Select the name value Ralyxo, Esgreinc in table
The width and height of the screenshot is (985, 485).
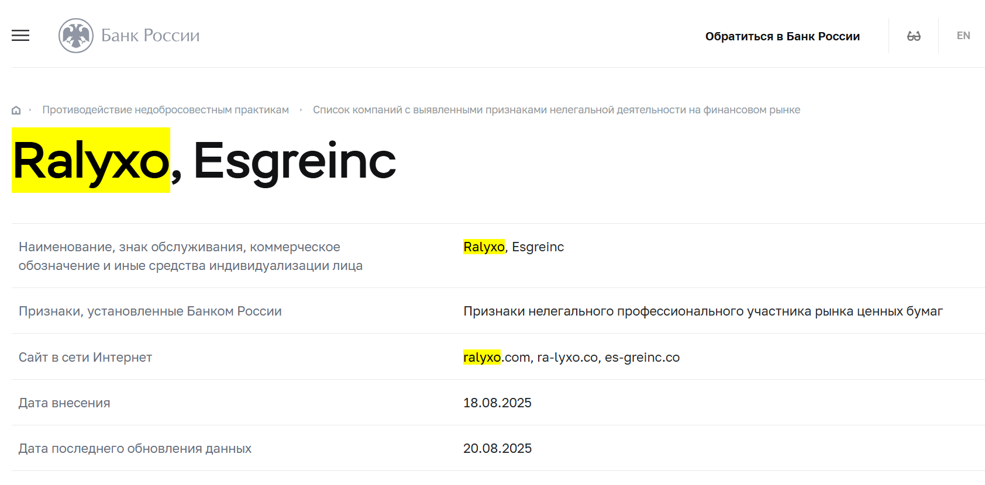pos(514,247)
